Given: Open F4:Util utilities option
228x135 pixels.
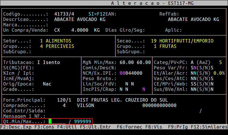Looking at the screenshot, I should pyautogui.click(x=67, y=127).
